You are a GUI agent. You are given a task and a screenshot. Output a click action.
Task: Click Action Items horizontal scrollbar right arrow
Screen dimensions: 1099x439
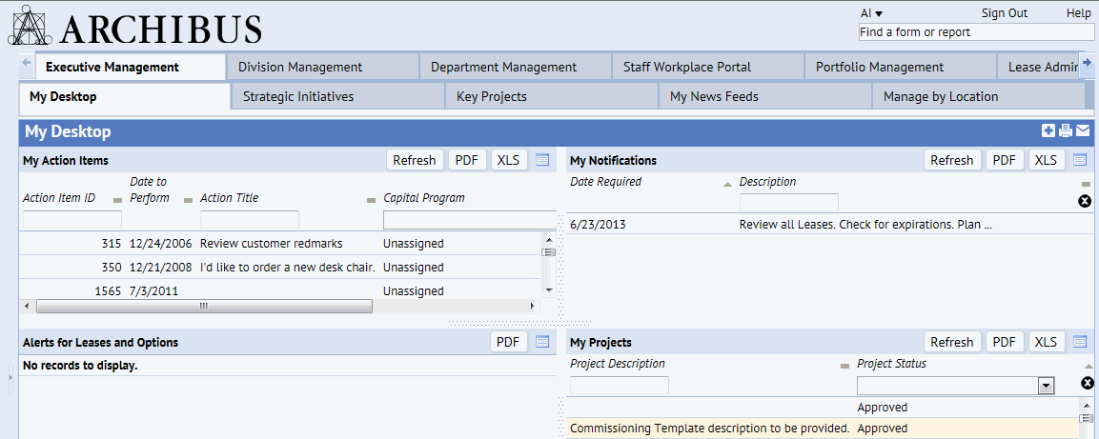tap(533, 306)
